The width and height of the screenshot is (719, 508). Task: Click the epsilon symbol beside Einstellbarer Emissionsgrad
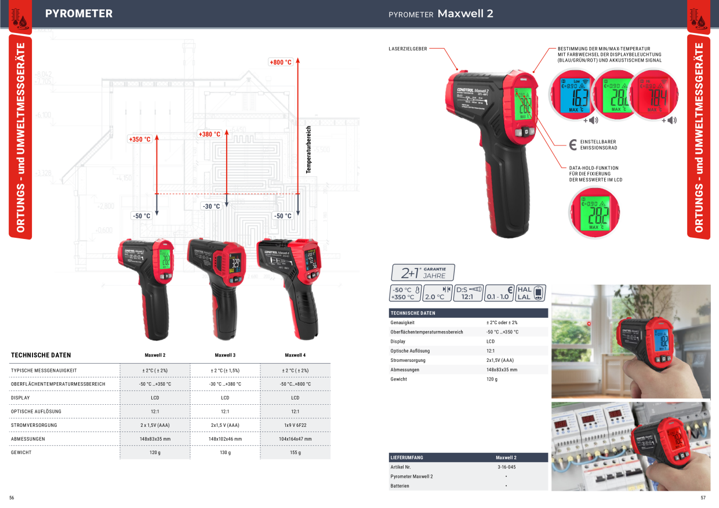tap(573, 144)
